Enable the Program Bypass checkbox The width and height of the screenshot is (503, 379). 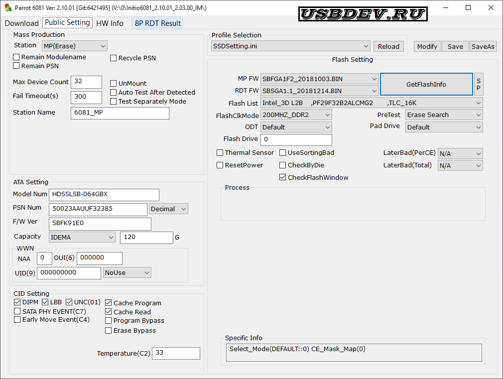pyautogui.click(x=109, y=320)
